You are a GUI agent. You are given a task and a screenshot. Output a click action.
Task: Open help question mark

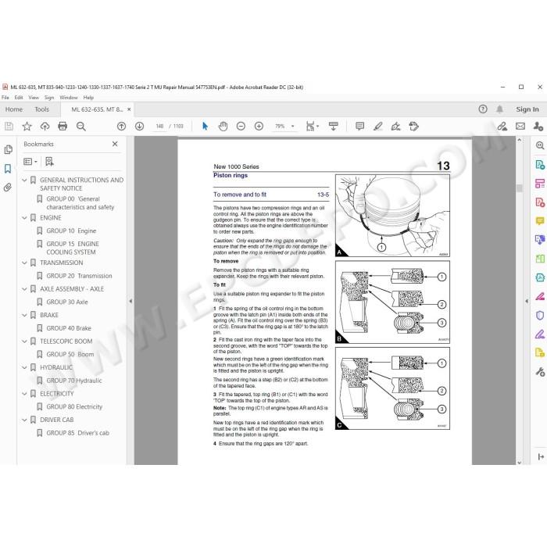pos(483,109)
